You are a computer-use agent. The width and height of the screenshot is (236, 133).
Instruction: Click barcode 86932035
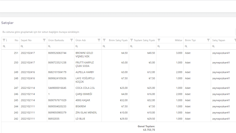(x=54, y=119)
